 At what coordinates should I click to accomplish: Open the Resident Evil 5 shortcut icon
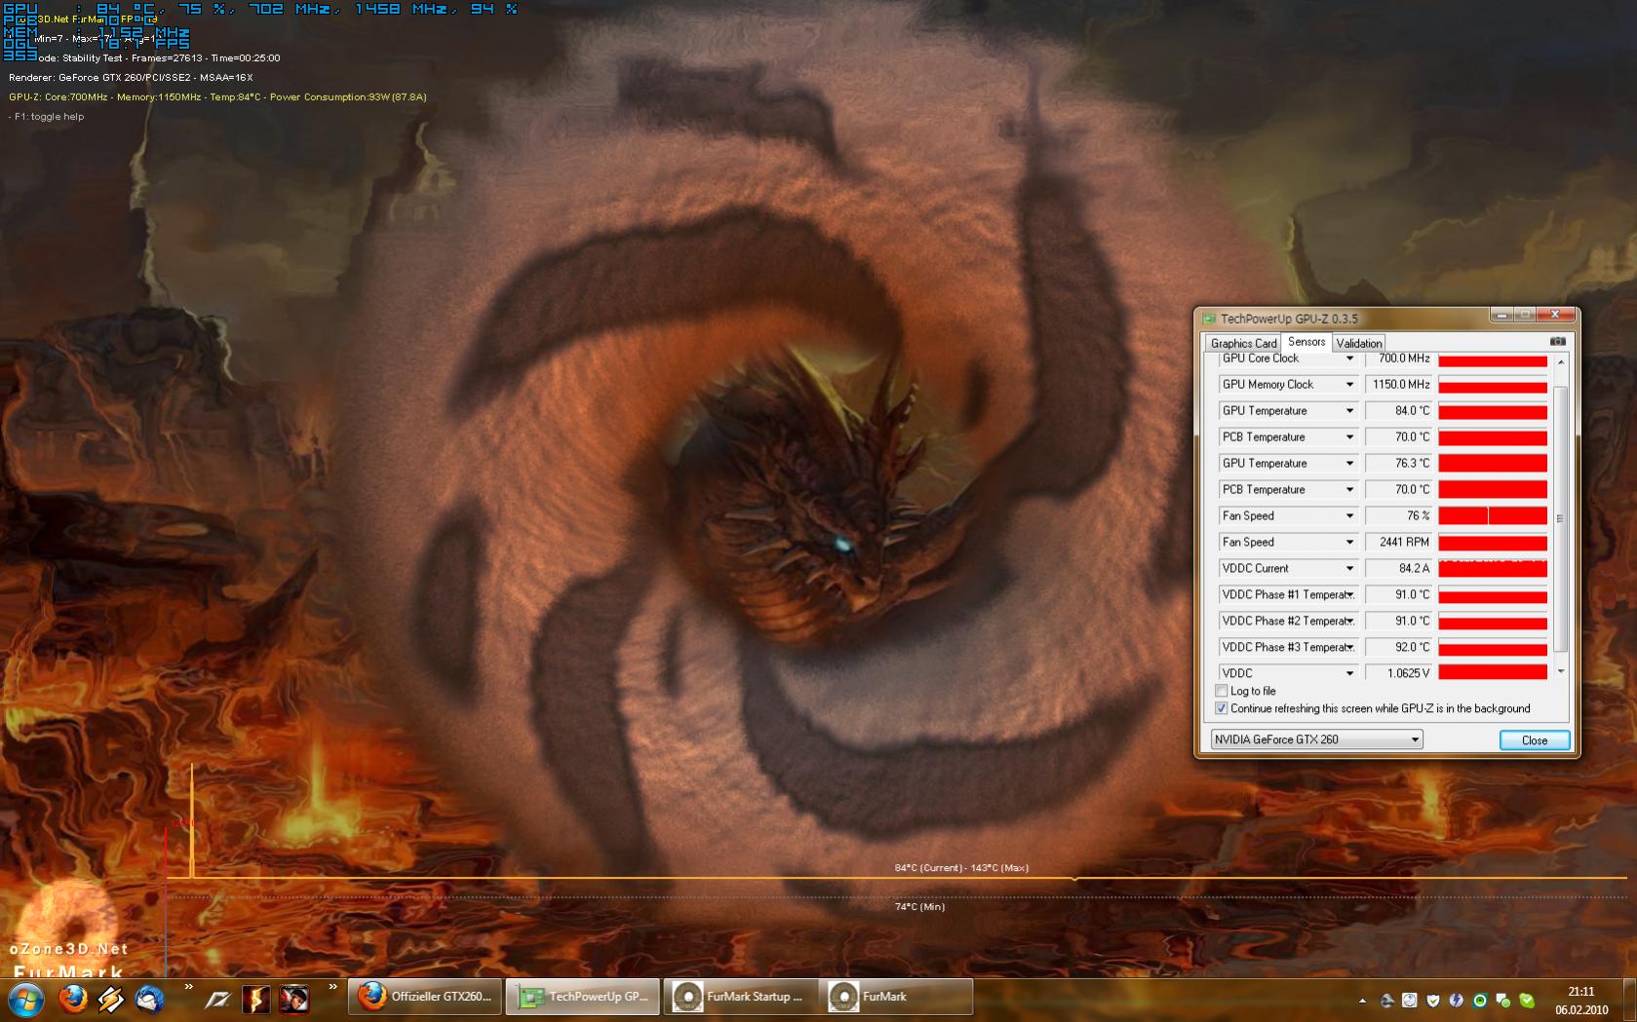point(255,999)
